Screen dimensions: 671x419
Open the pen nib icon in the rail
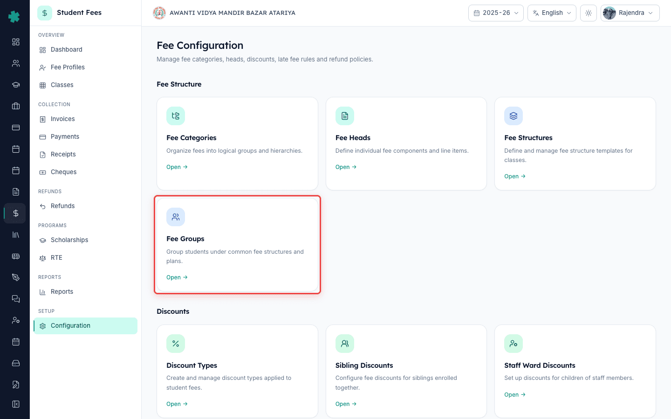coord(16,277)
